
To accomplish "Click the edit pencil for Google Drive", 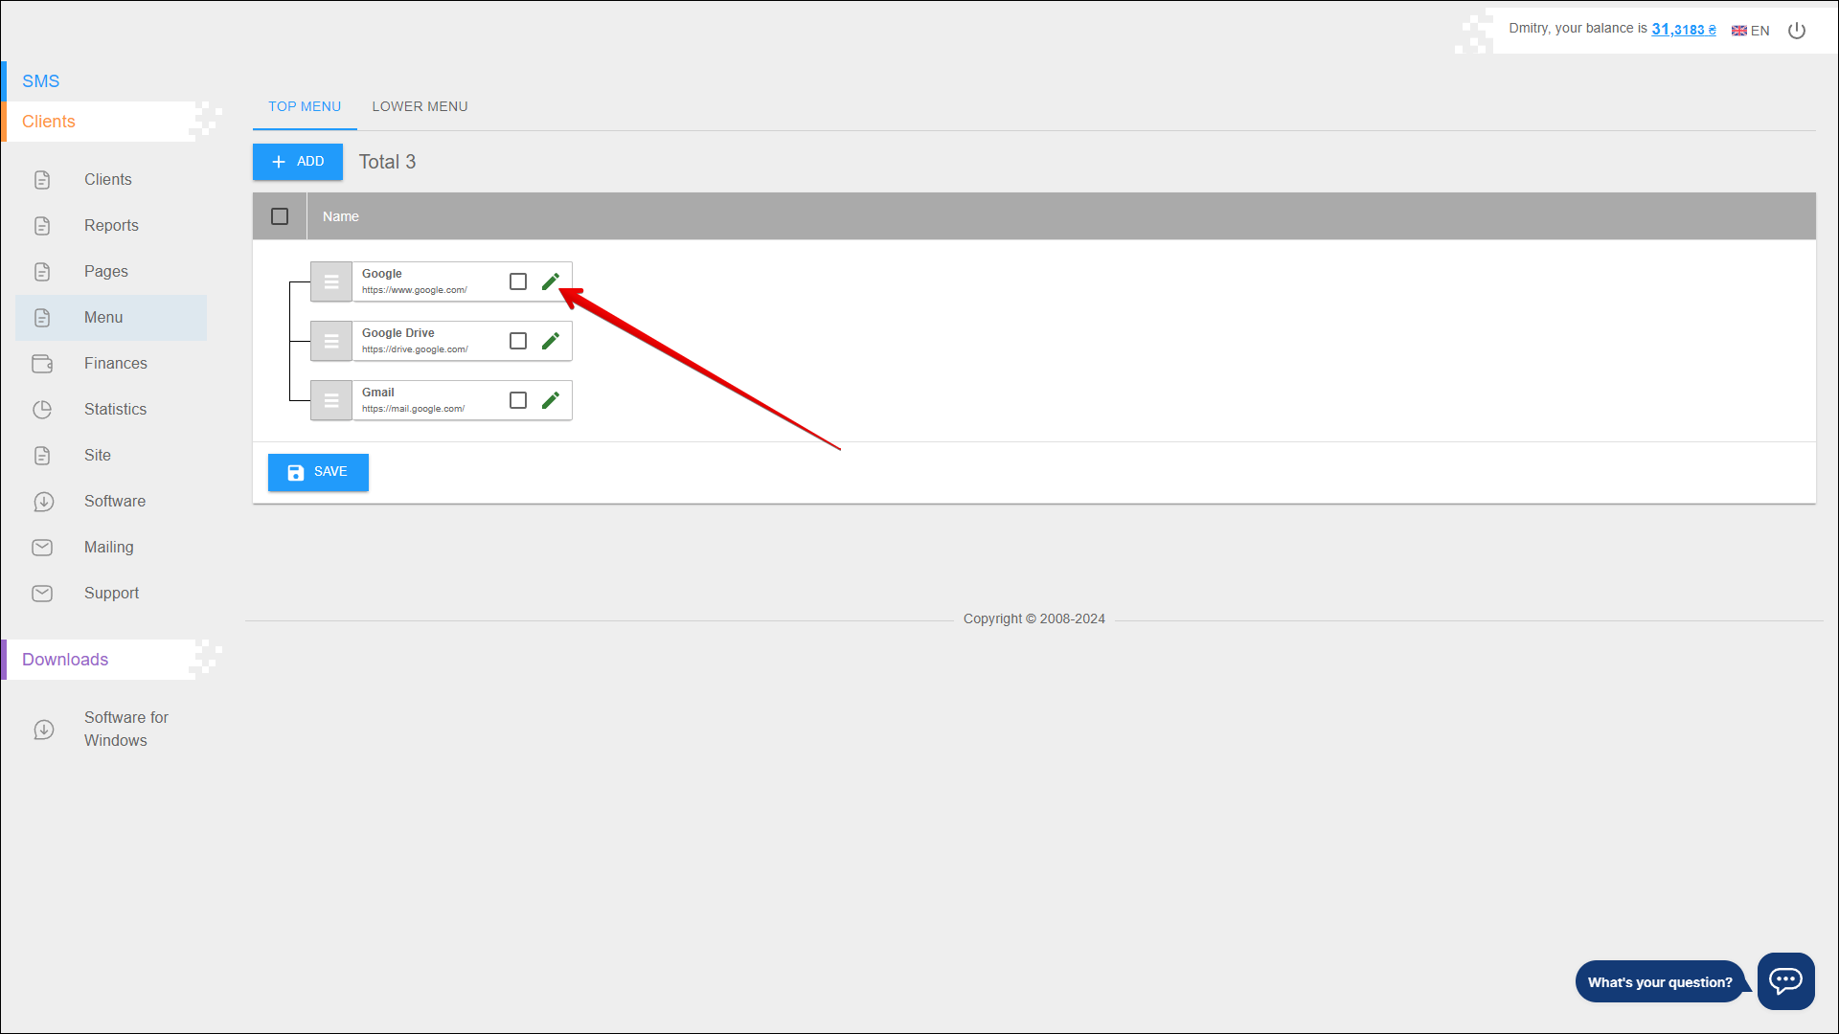I will [550, 341].
